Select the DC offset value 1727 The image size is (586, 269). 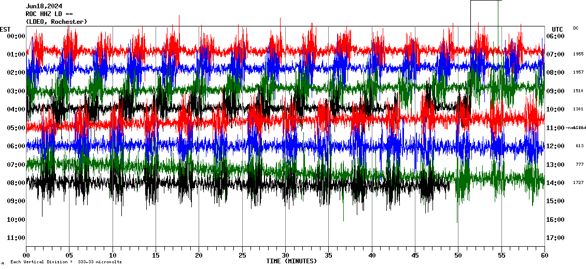pos(579,183)
